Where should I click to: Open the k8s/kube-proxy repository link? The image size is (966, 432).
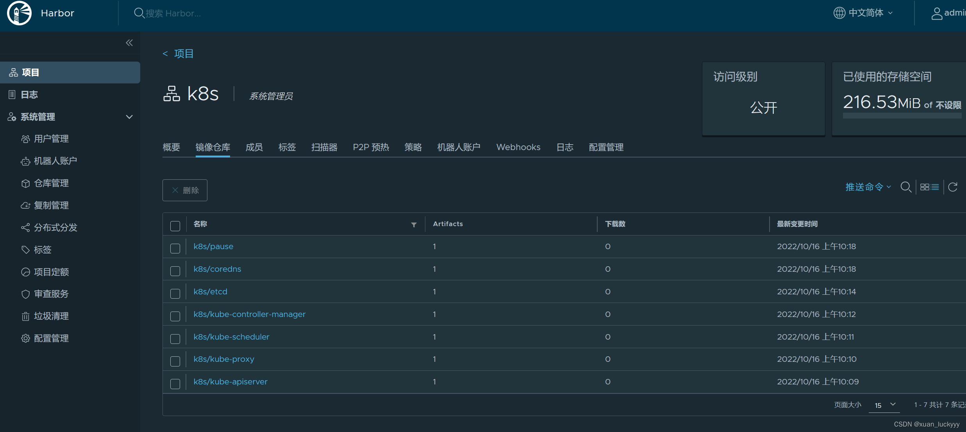(224, 359)
